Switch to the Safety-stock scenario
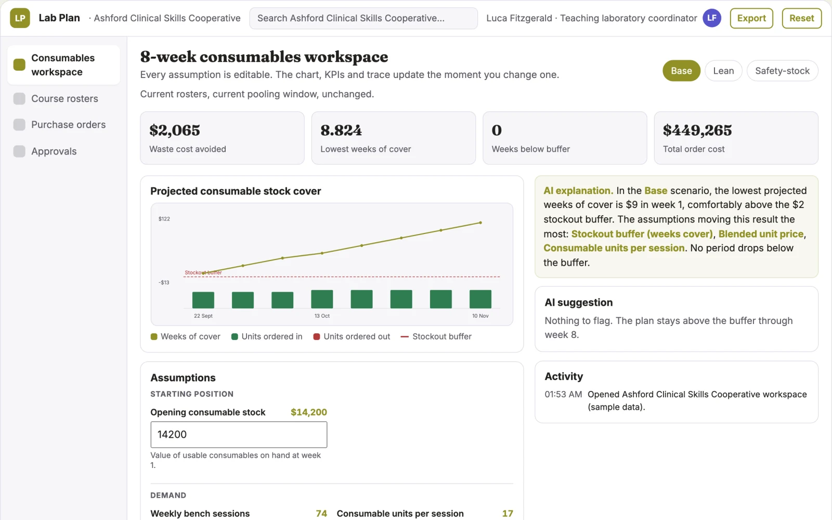This screenshot has width=832, height=520. (x=782, y=71)
